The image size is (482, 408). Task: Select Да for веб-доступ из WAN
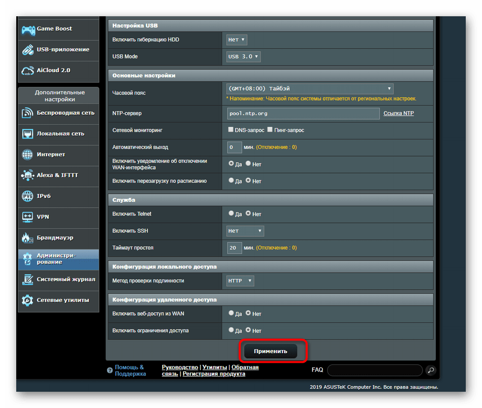(231, 313)
